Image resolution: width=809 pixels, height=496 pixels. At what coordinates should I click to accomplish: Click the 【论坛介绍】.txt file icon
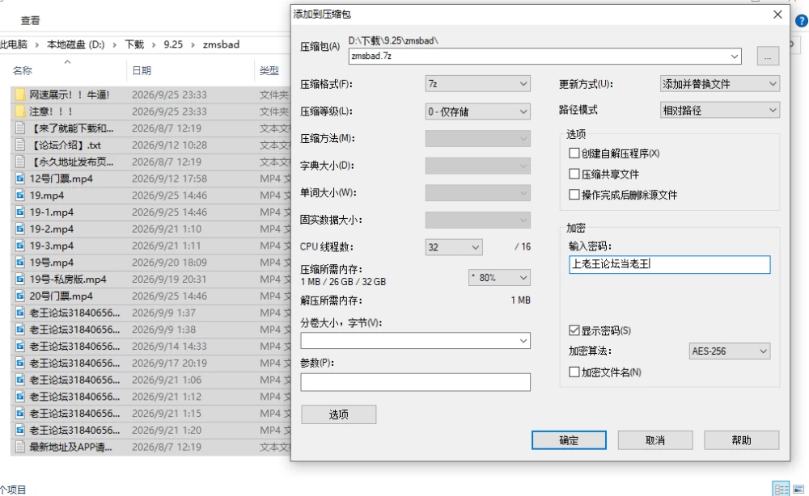pos(20,145)
